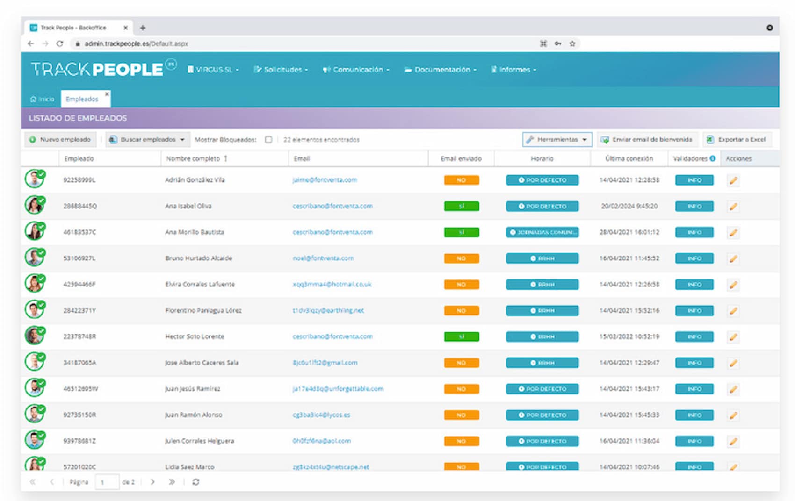
Task: Click edit pencil for Elvira Corrales Lafuente
Action: coord(733,285)
